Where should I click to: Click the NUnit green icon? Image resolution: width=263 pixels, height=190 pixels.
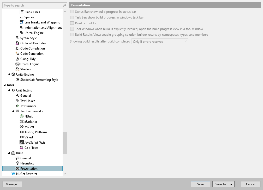(22, 116)
